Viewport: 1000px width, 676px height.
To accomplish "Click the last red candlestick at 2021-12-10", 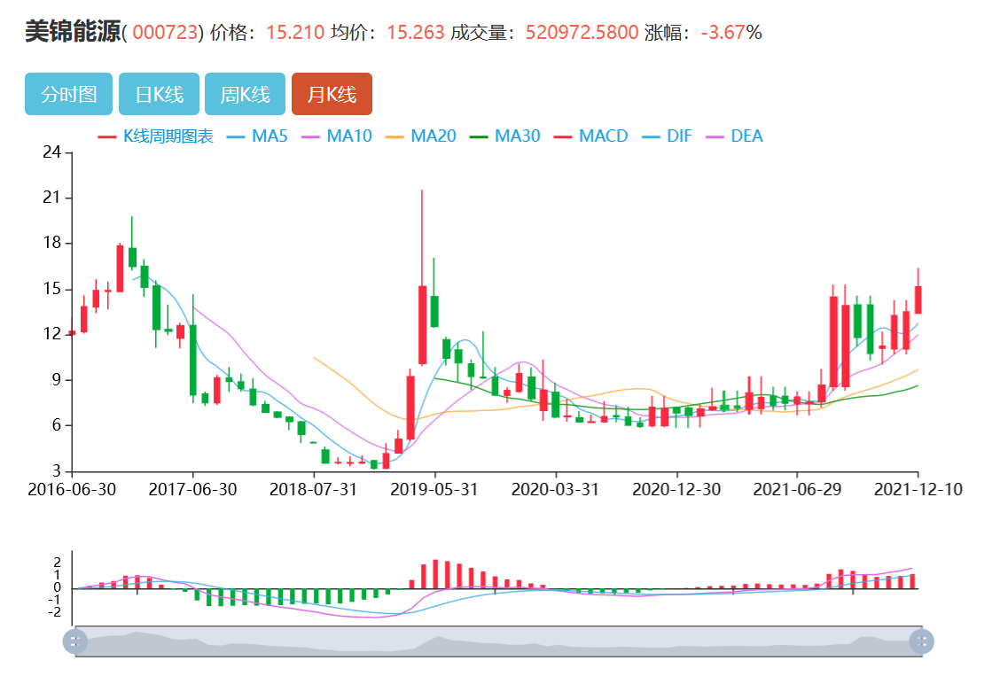I will [x=918, y=299].
